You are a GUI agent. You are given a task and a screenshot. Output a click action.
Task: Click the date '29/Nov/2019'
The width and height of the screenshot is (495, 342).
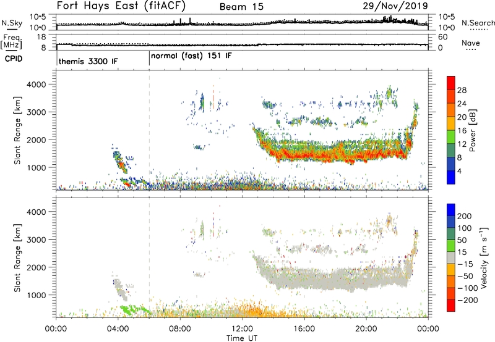click(395, 6)
